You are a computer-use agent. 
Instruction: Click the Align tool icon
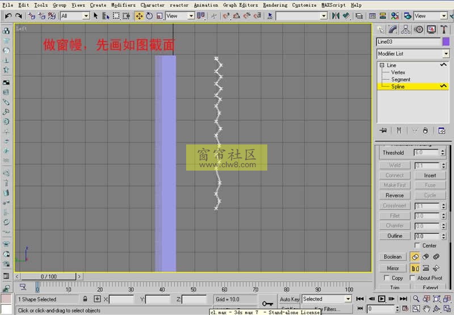[346, 16]
